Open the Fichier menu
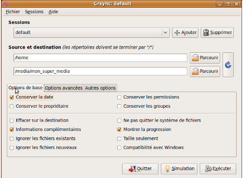Image resolution: width=243 pixels, height=178 pixels. pos(13,12)
